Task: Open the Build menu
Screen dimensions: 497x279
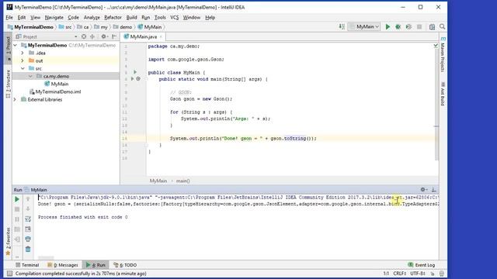Action: point(131,17)
